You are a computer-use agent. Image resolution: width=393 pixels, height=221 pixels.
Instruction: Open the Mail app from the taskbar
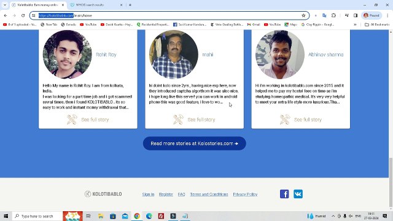[125, 216]
